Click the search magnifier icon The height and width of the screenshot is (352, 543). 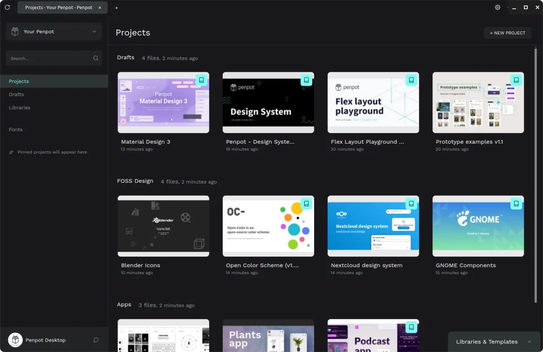pos(96,58)
